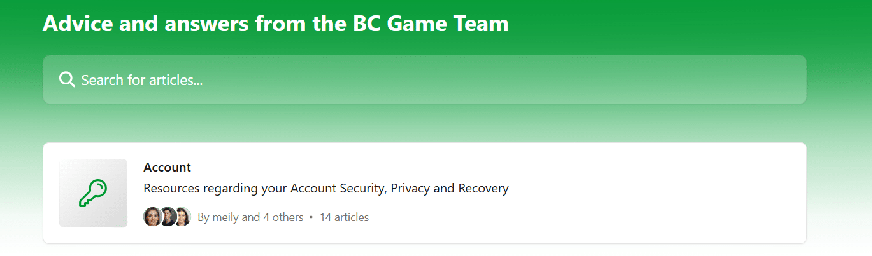Click the '14 articles' count label
The image size is (872, 256).
tap(344, 217)
